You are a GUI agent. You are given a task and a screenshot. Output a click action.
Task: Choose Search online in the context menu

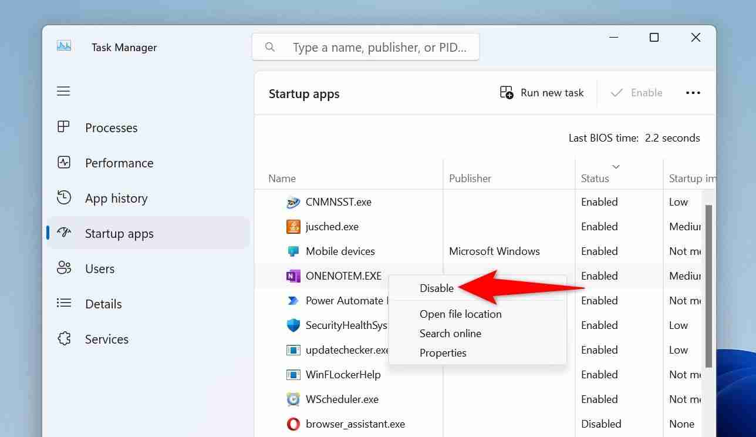coord(450,333)
